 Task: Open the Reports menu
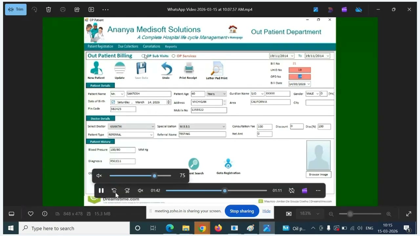[171, 47]
